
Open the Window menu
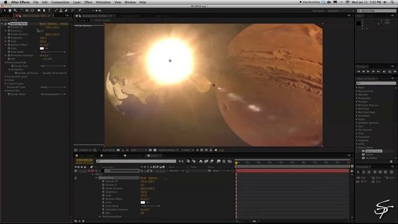pos(130,2)
